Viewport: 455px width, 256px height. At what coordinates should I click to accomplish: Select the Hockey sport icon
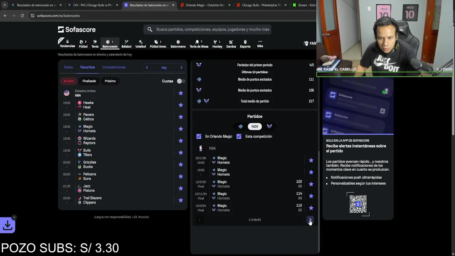(217, 44)
